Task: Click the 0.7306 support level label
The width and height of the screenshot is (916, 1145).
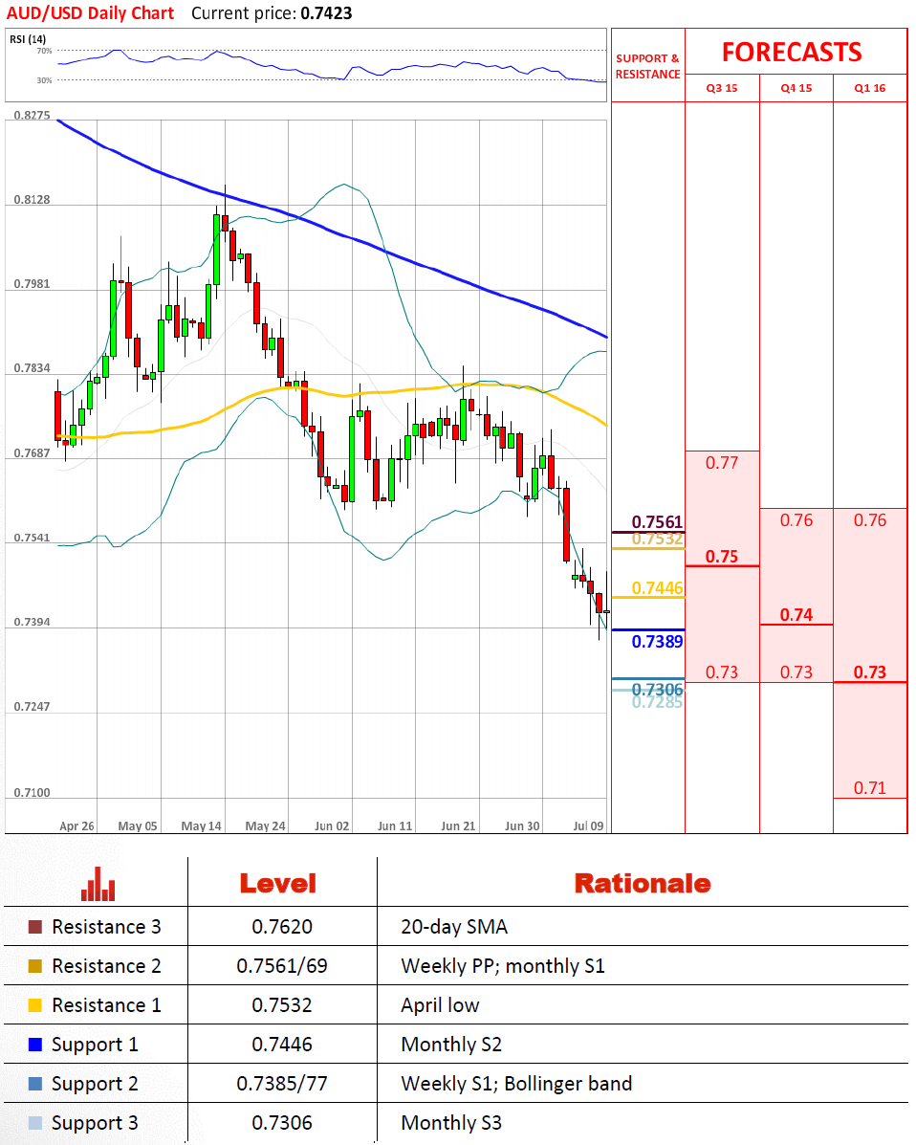Action: [x=657, y=689]
